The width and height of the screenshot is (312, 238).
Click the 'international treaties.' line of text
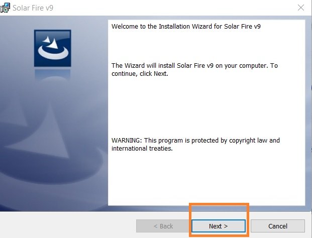click(142, 149)
